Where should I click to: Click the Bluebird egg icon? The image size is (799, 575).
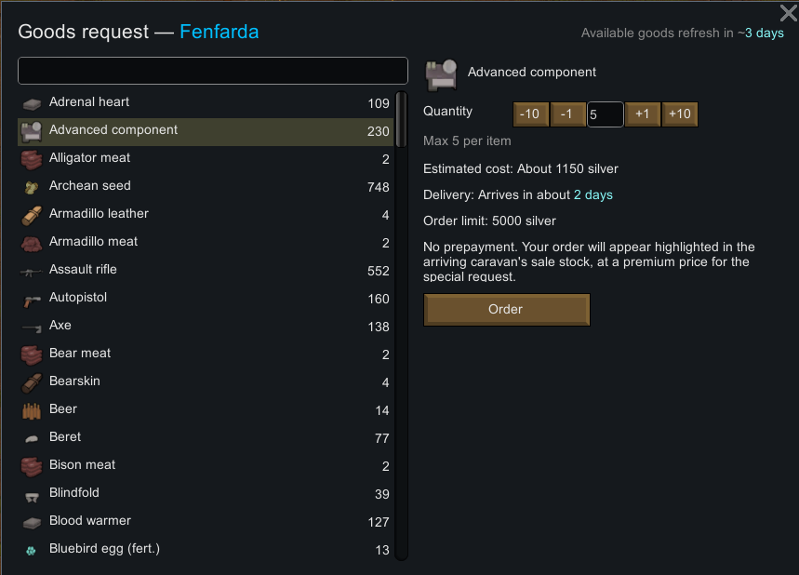click(x=31, y=551)
